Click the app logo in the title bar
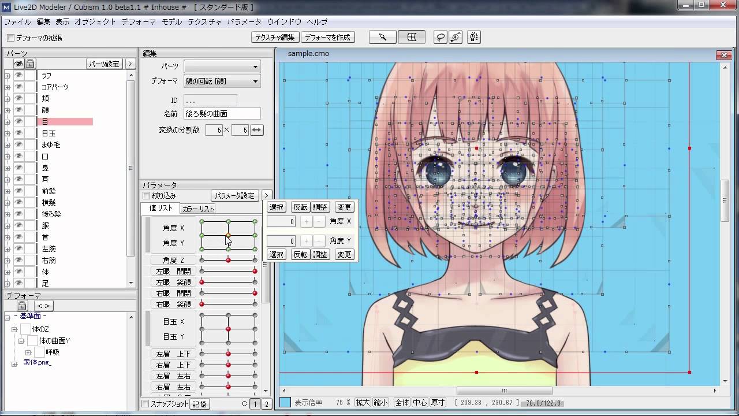 point(6,7)
